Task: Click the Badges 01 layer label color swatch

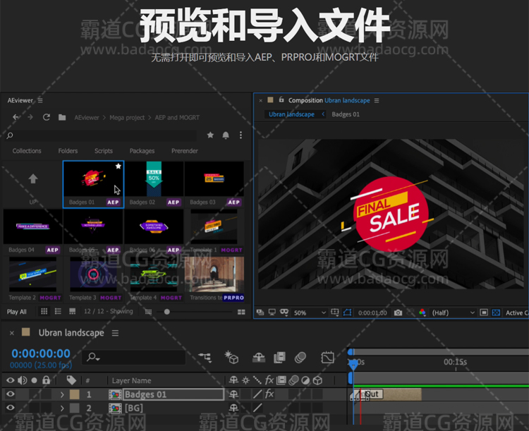Action: tap(74, 394)
